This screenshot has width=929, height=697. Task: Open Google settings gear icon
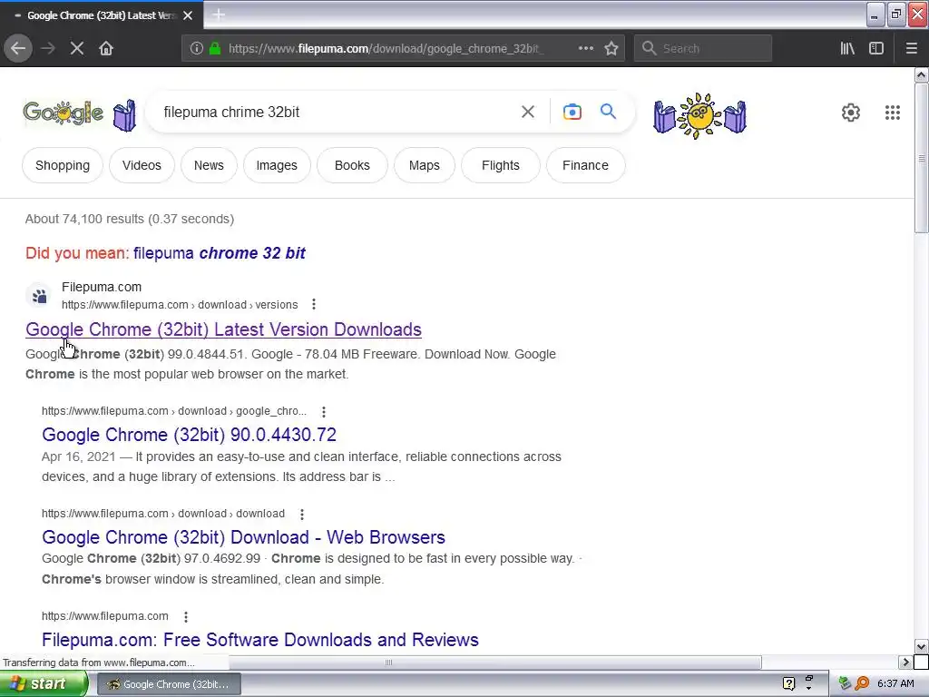tap(851, 112)
